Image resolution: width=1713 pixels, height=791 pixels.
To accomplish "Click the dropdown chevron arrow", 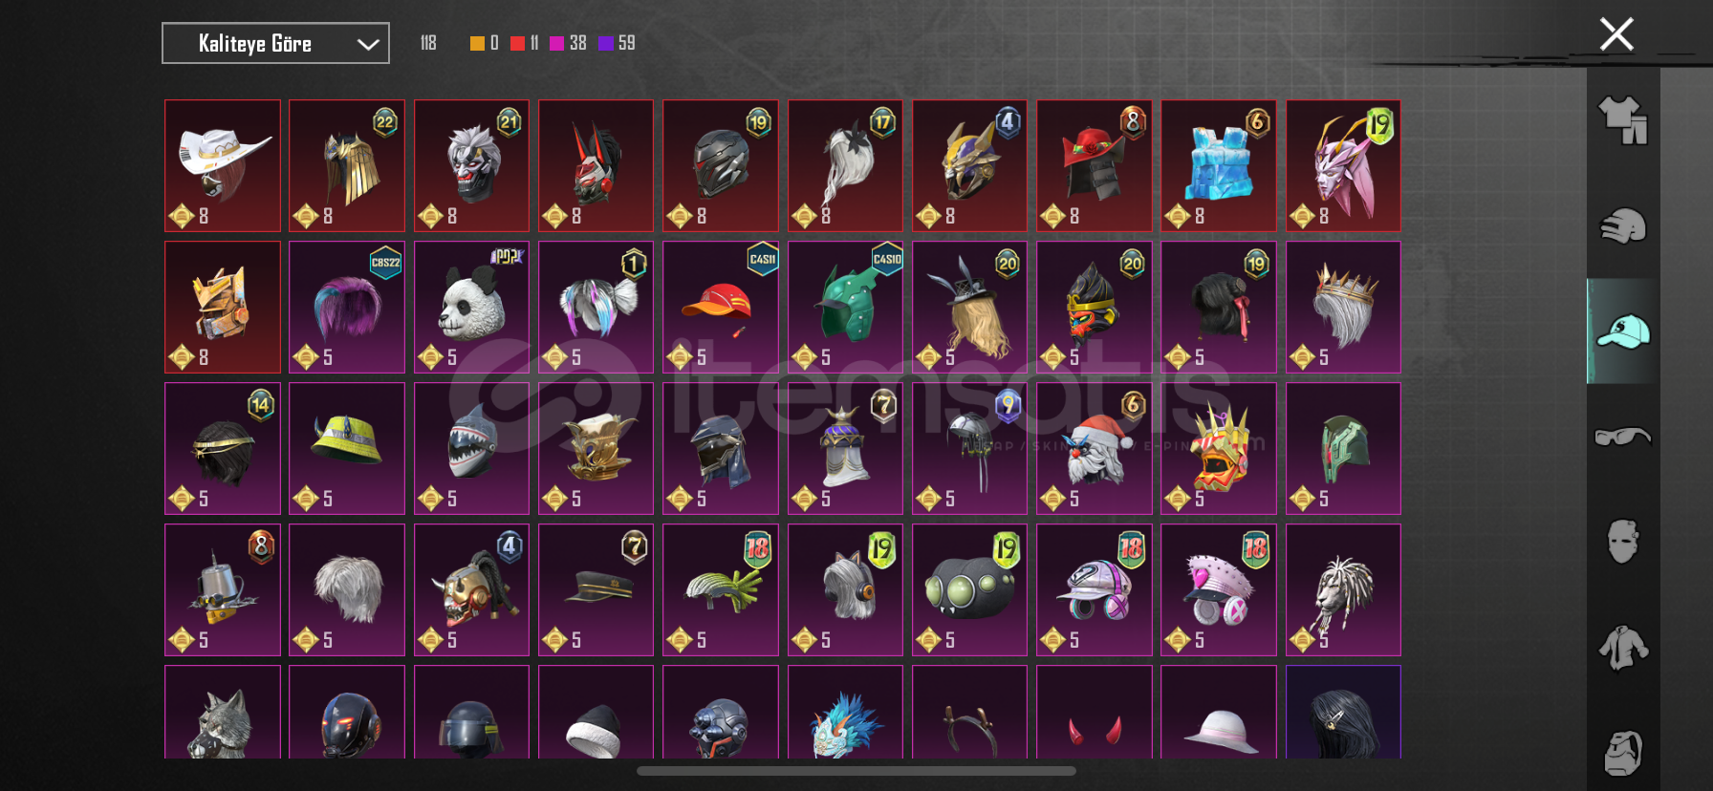I will click(x=368, y=44).
